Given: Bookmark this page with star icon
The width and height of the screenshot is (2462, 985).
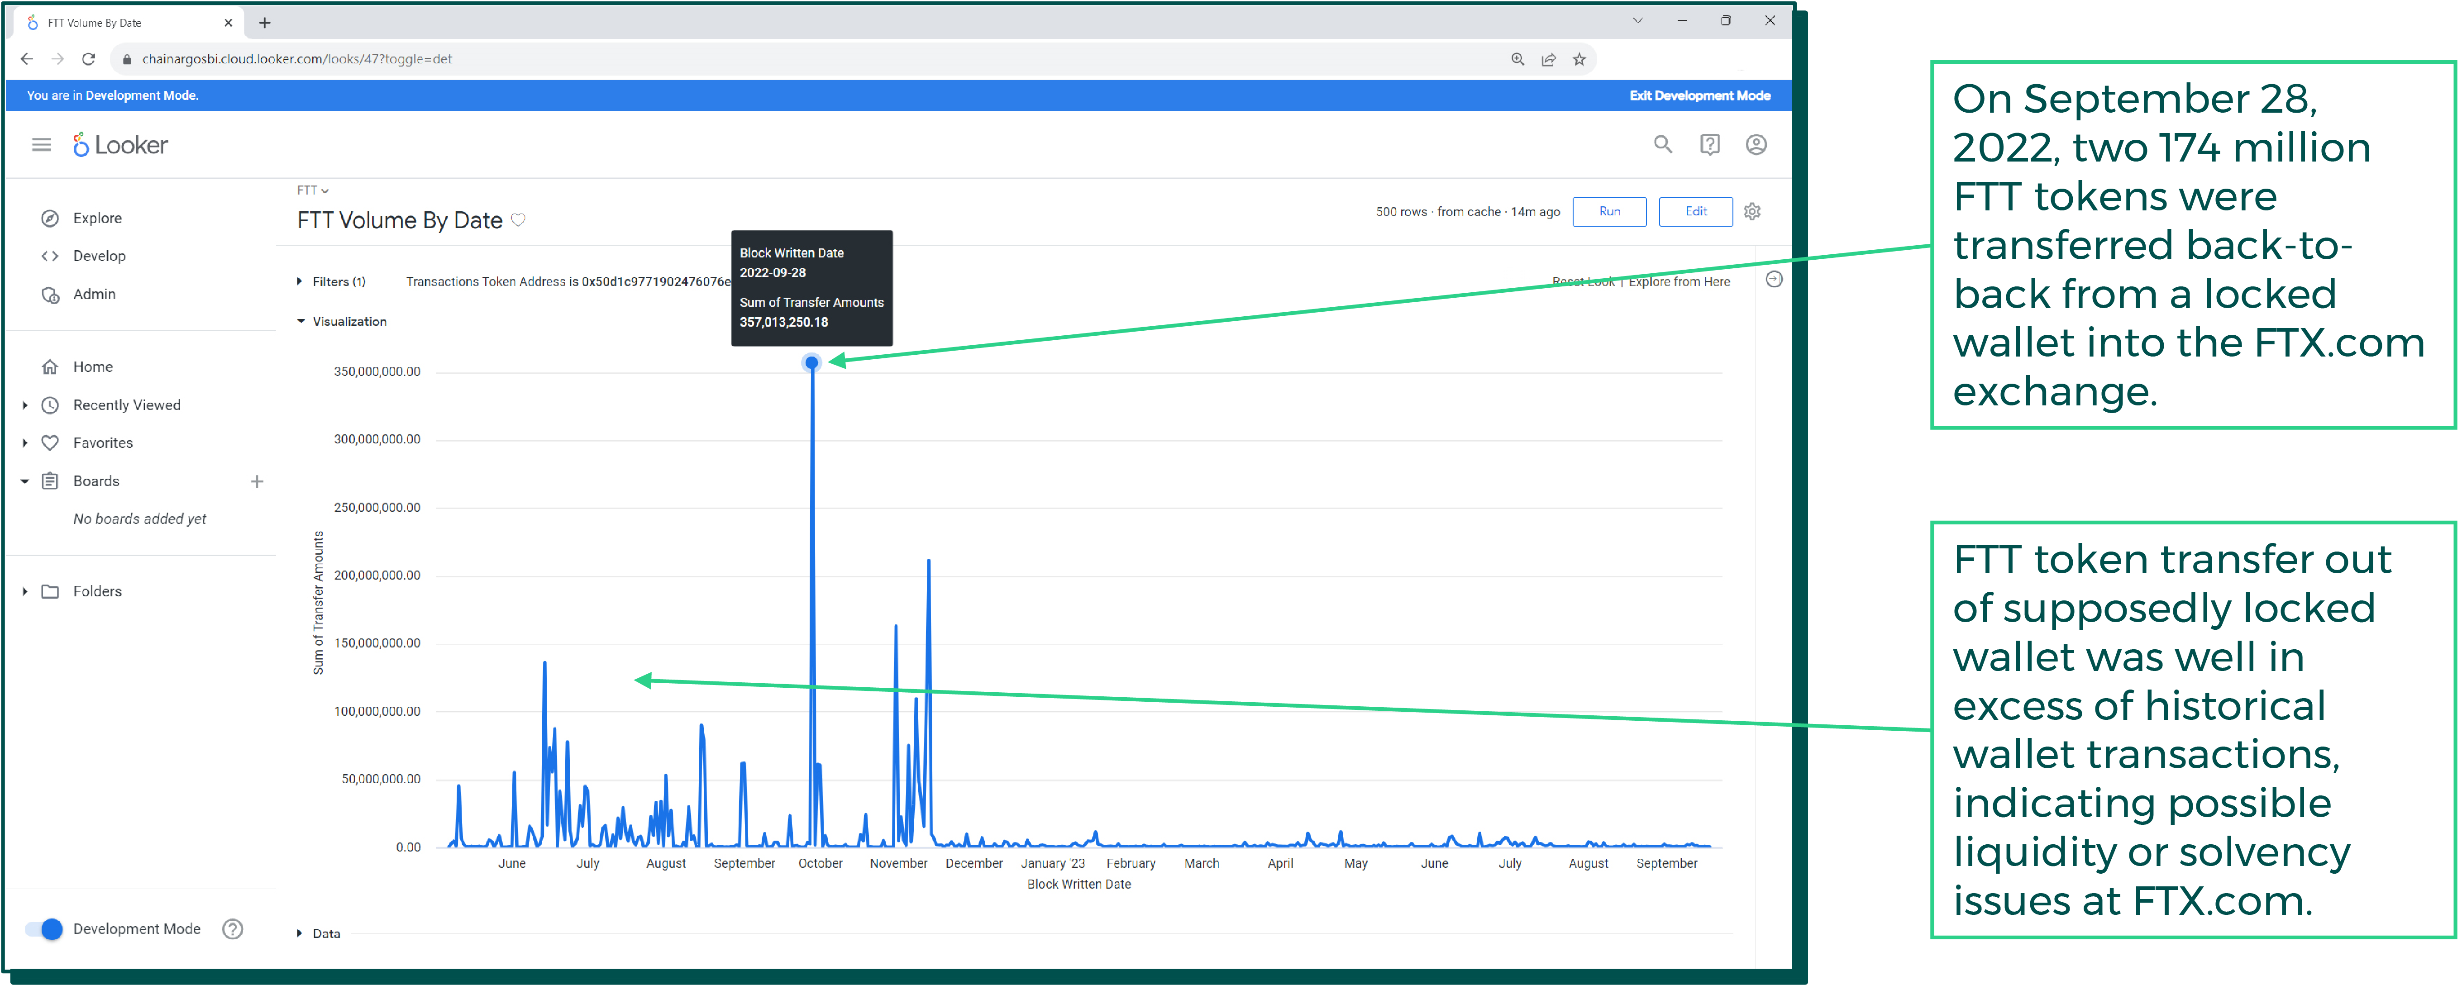Looking at the screenshot, I should click(x=1579, y=59).
